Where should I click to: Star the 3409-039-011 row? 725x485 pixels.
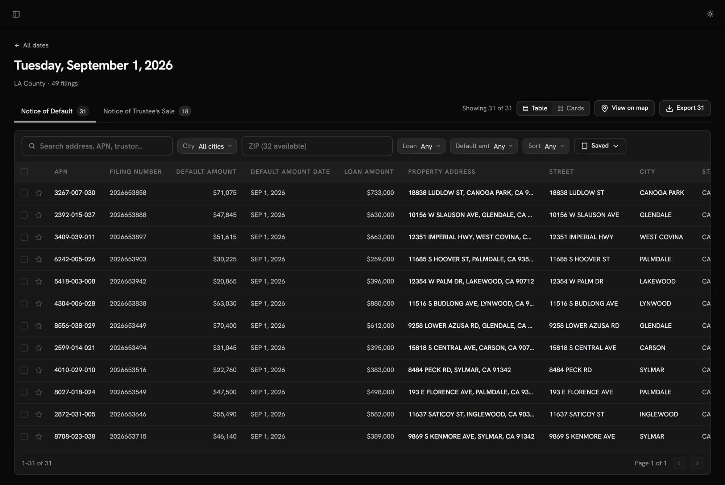[x=39, y=237]
